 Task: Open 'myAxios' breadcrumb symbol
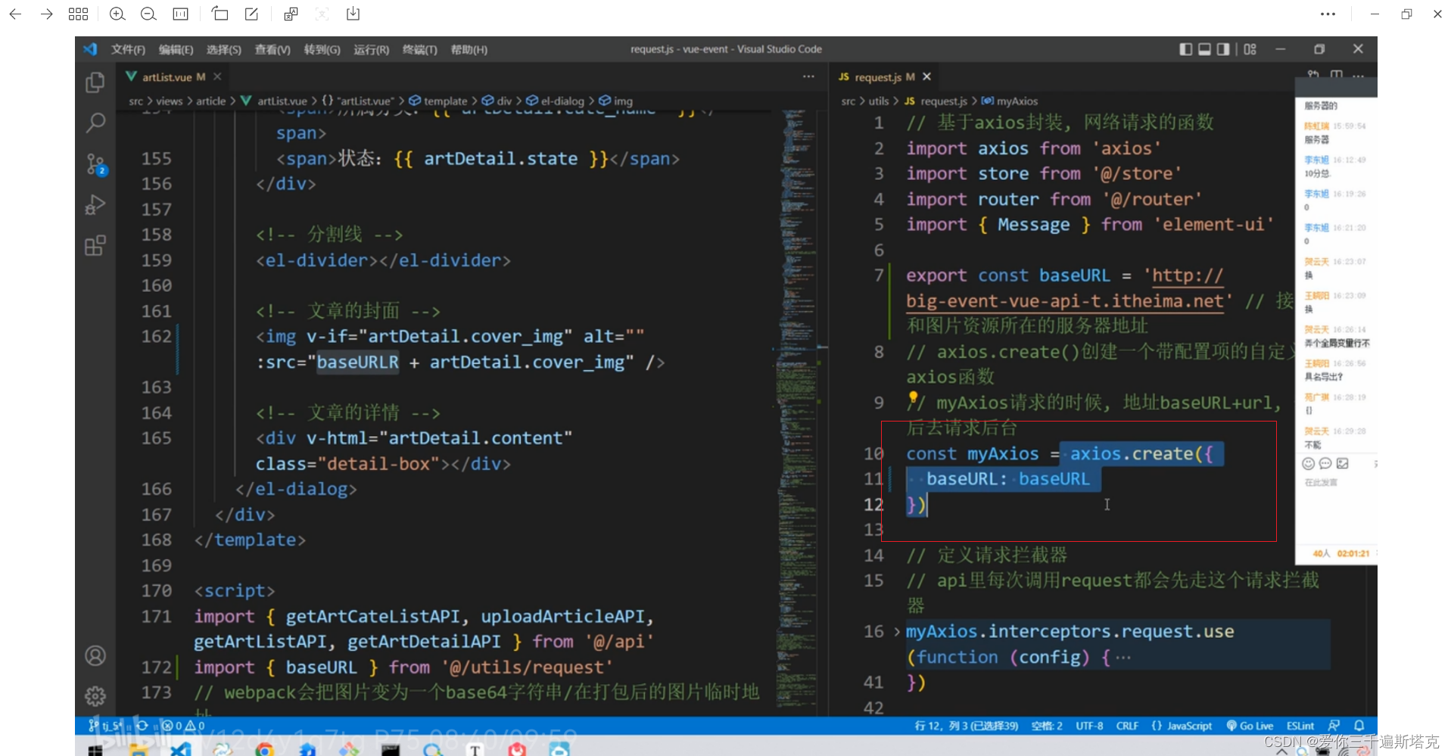point(1010,101)
